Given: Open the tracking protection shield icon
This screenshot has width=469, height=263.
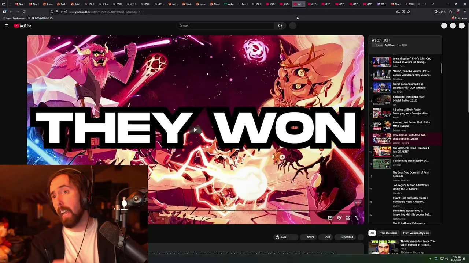Looking at the screenshot, I should click(x=52, y=12).
